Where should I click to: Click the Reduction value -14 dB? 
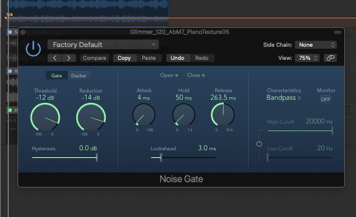(91, 98)
